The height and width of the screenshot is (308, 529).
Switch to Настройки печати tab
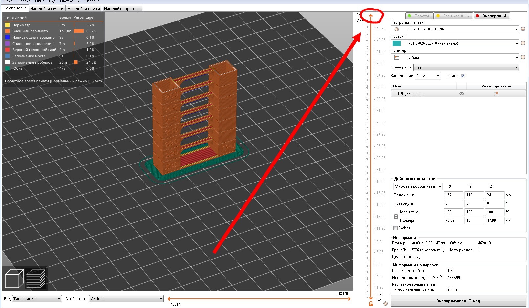point(47,9)
